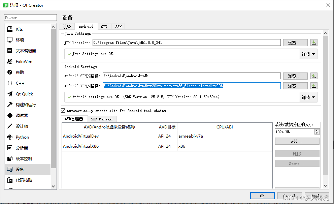Click the AVD目标 column header
This screenshot has height=204, width=334.
click(x=167, y=127)
